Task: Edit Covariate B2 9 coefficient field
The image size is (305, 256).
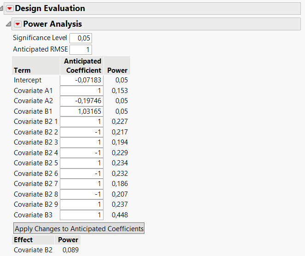Action: [81, 204]
